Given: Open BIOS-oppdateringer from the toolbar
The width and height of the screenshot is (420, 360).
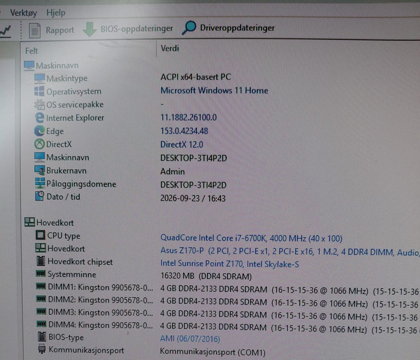Looking at the screenshot, I should pyautogui.click(x=128, y=28).
